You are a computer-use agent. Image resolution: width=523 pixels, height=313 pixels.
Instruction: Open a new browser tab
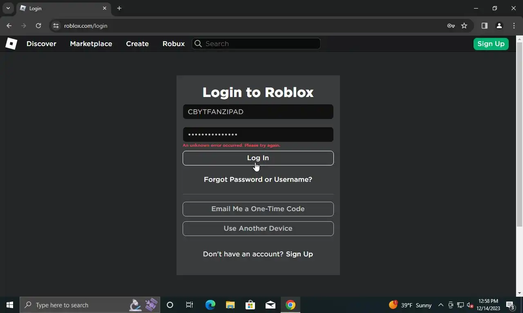coord(119,8)
